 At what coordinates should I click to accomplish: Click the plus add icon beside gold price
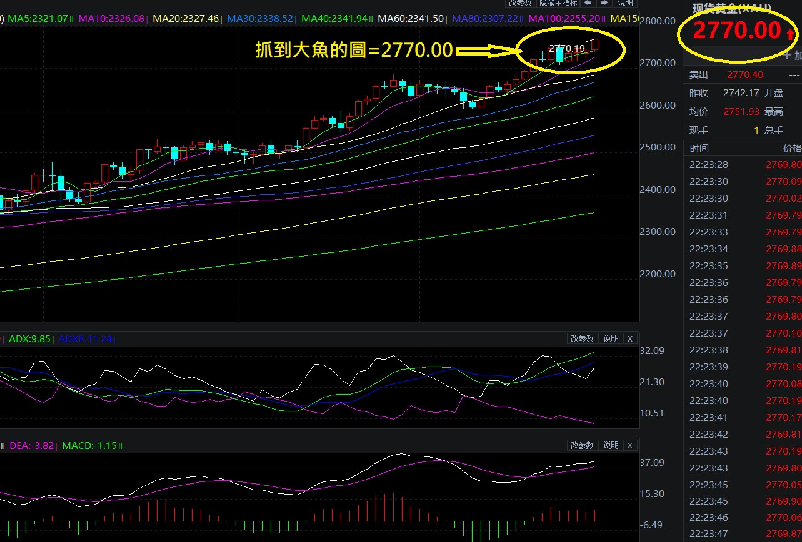click(788, 56)
